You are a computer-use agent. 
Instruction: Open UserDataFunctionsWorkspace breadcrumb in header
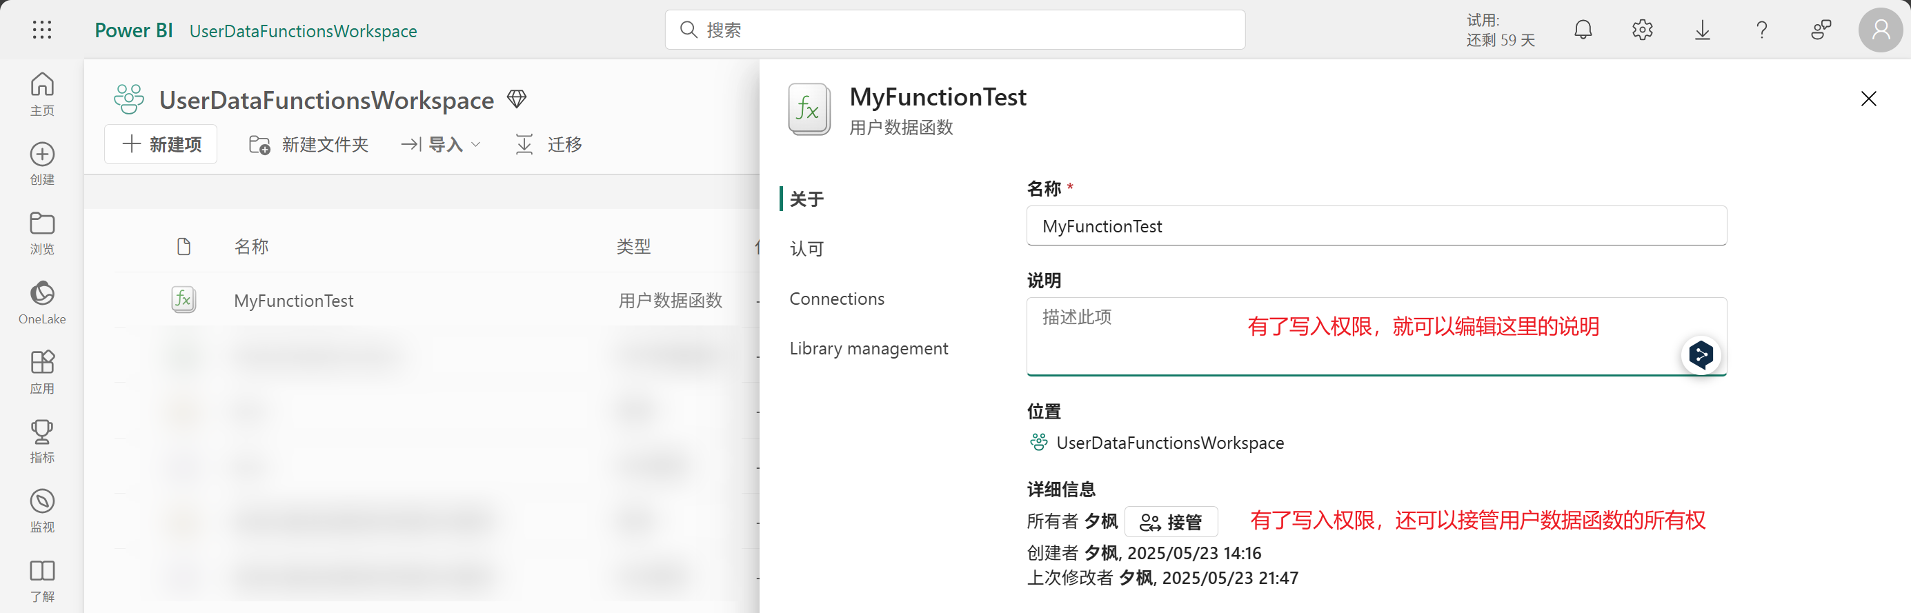pyautogui.click(x=303, y=31)
